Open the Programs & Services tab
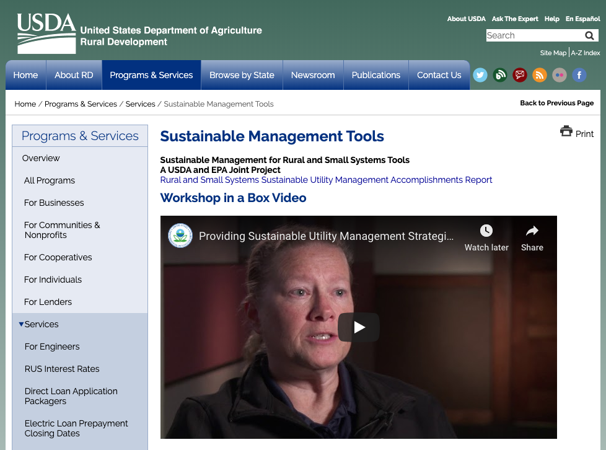606x450 pixels. pos(151,75)
